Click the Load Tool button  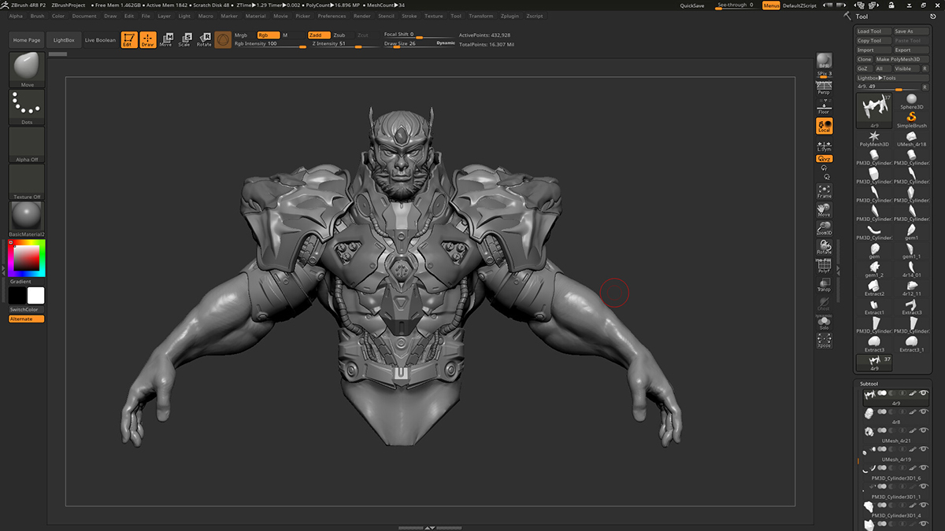873,31
